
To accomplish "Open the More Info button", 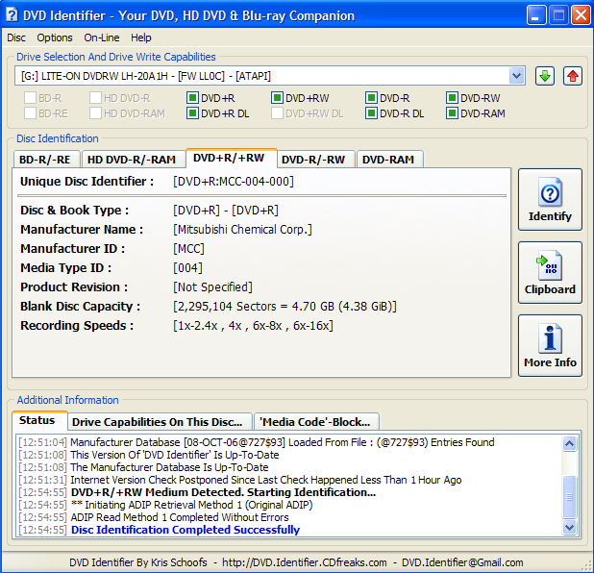I will [550, 345].
